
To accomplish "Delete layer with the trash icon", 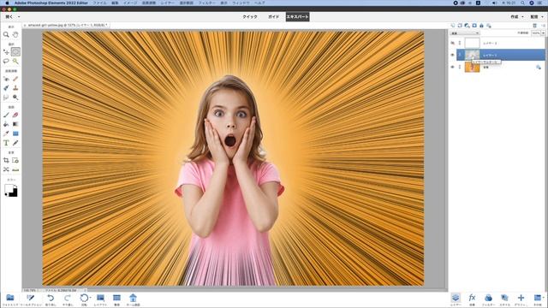I will click(x=534, y=26).
